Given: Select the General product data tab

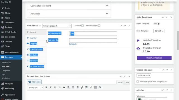Looking at the screenshot, I should coord(36,32).
